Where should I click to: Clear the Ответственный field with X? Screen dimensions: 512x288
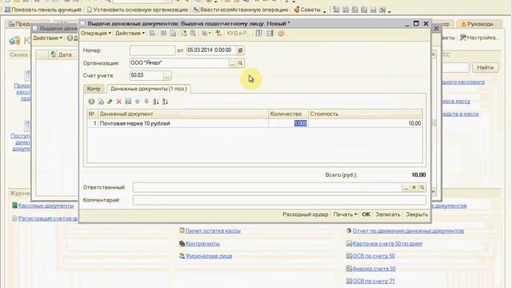(x=414, y=187)
